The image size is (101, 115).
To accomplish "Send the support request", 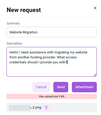I will pyautogui.click(x=61, y=87).
